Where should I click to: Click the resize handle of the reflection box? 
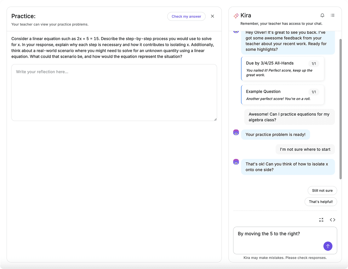(215, 120)
